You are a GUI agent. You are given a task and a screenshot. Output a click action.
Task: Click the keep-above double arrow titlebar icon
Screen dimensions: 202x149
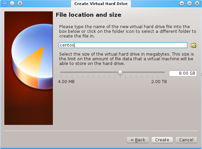pyautogui.click(x=20, y=4)
